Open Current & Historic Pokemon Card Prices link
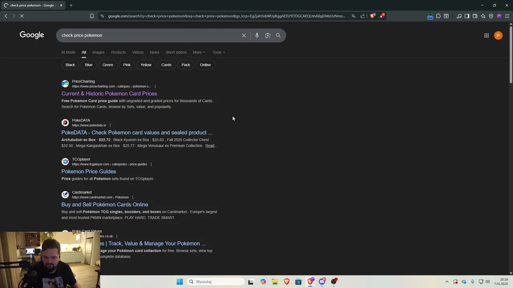This screenshot has width=513, height=288. tap(109, 94)
